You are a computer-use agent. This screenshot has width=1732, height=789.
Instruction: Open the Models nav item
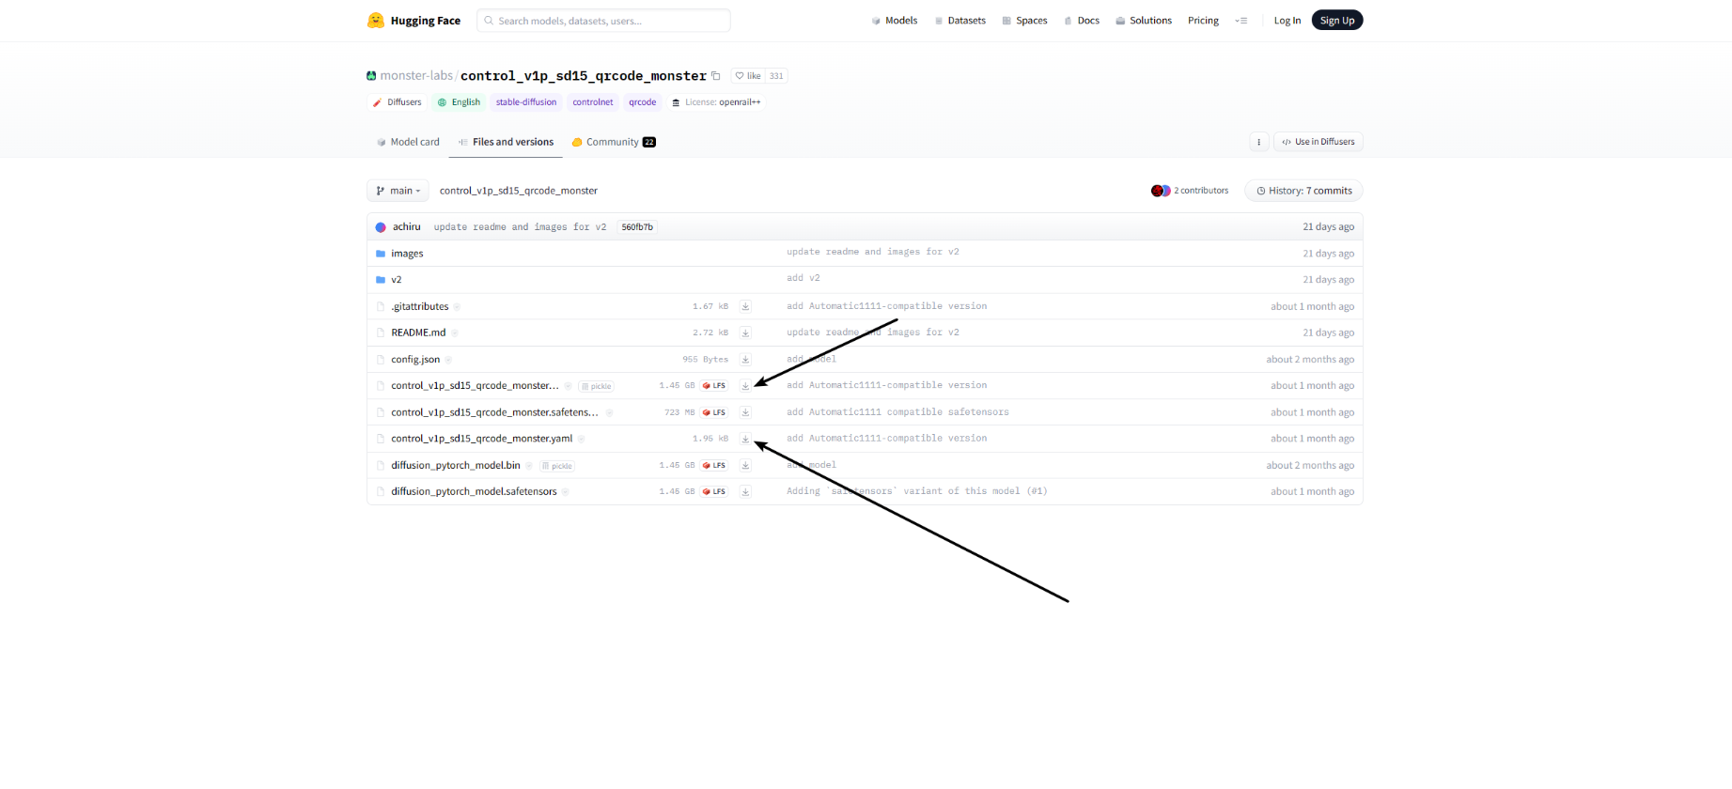pos(894,21)
